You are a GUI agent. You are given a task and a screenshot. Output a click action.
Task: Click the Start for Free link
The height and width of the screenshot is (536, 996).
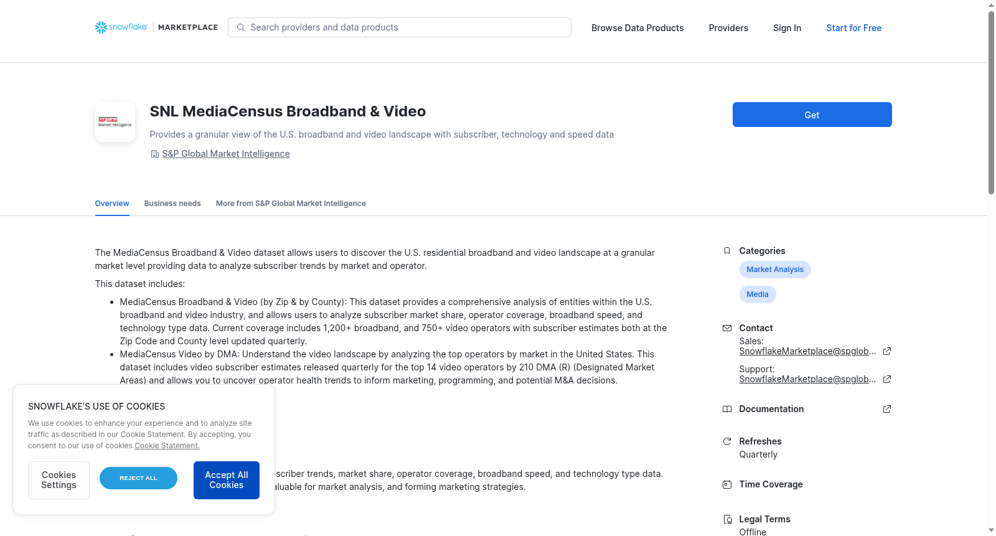(x=853, y=28)
